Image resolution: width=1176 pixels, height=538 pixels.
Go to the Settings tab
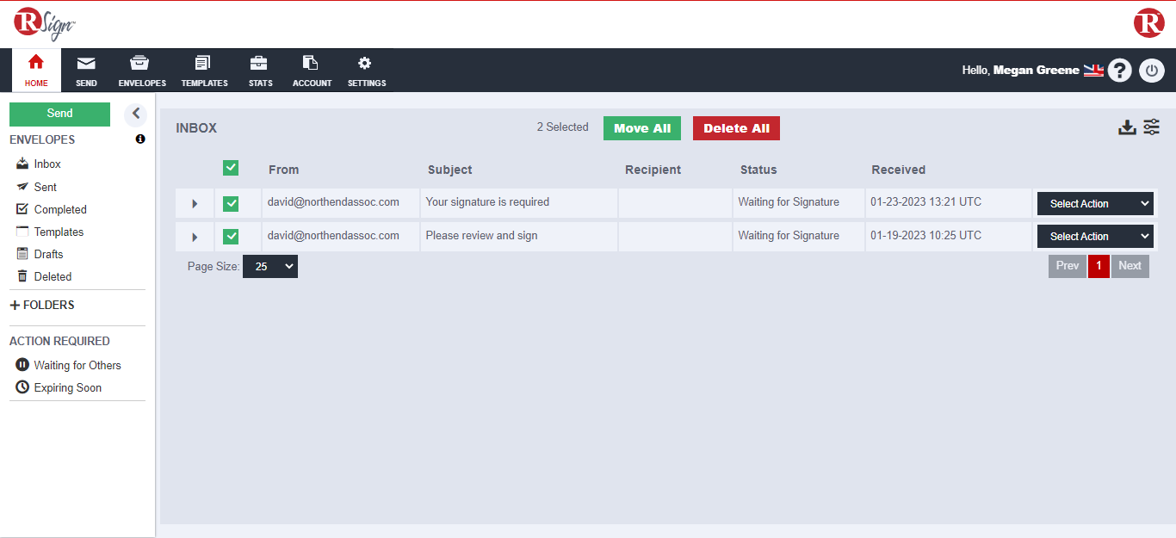coord(366,71)
